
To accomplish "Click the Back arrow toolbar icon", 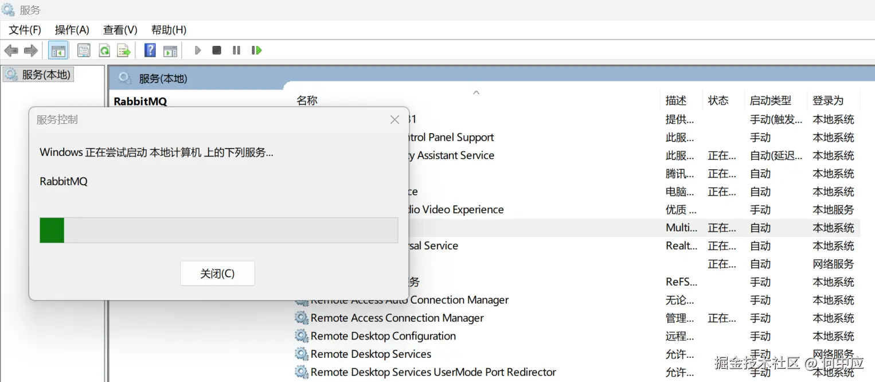I will tap(11, 50).
